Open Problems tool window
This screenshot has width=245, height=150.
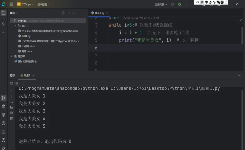pos(4,140)
